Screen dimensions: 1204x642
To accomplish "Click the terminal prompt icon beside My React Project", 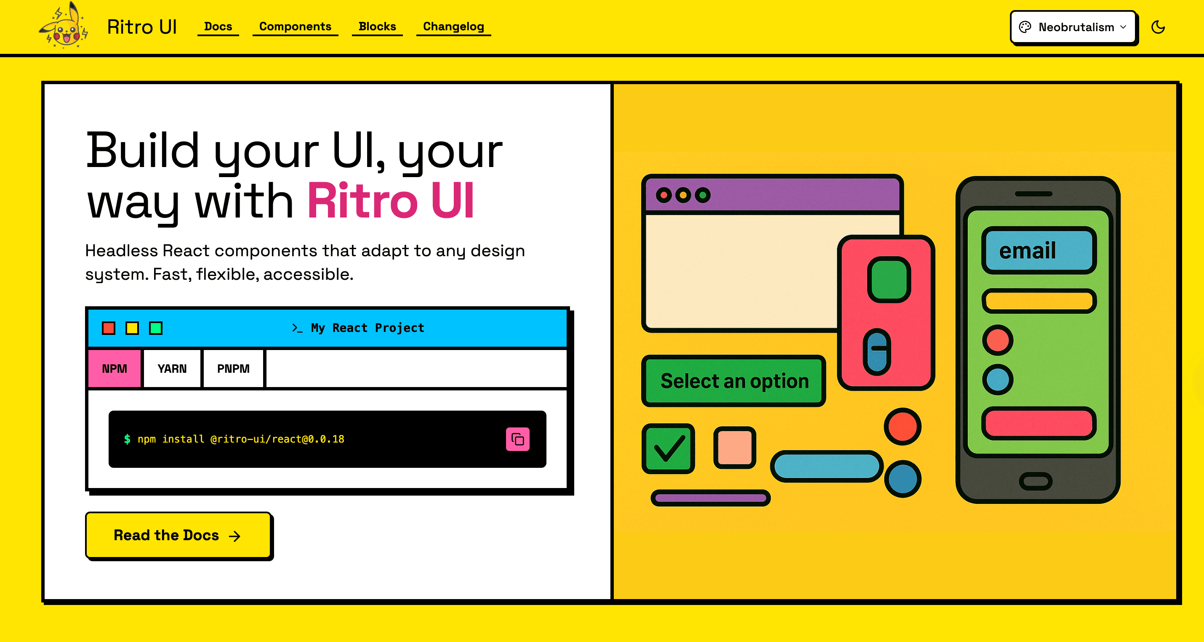I will tap(298, 328).
